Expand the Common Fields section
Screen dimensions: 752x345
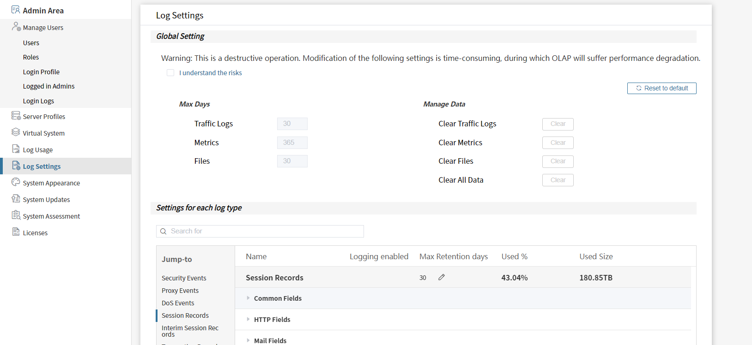tap(248, 298)
